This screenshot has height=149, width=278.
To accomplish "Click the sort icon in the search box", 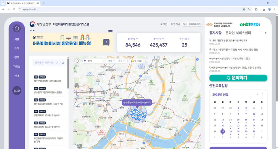I will point(63,62).
